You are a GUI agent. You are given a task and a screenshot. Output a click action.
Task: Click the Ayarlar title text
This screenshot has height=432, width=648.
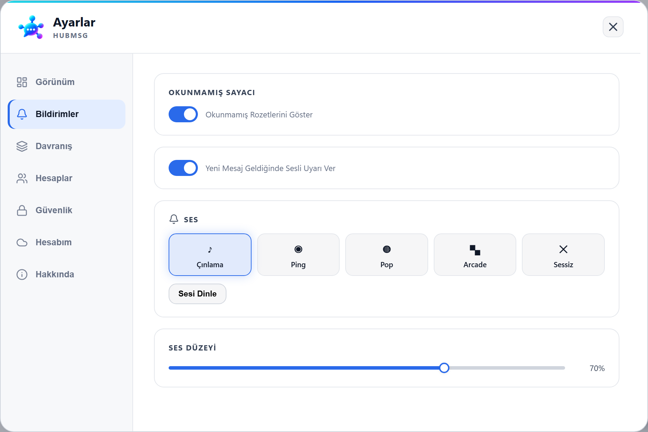(74, 22)
